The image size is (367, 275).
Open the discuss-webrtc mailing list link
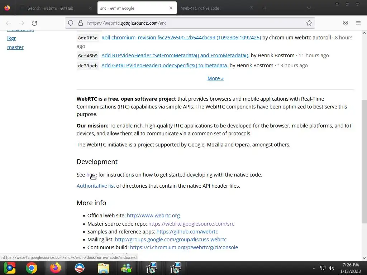coord(171,240)
